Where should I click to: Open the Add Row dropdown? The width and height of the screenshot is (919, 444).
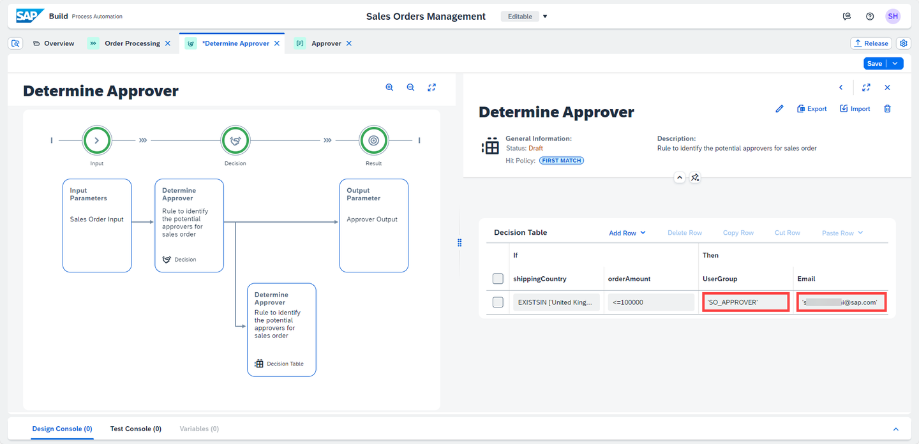click(x=627, y=233)
